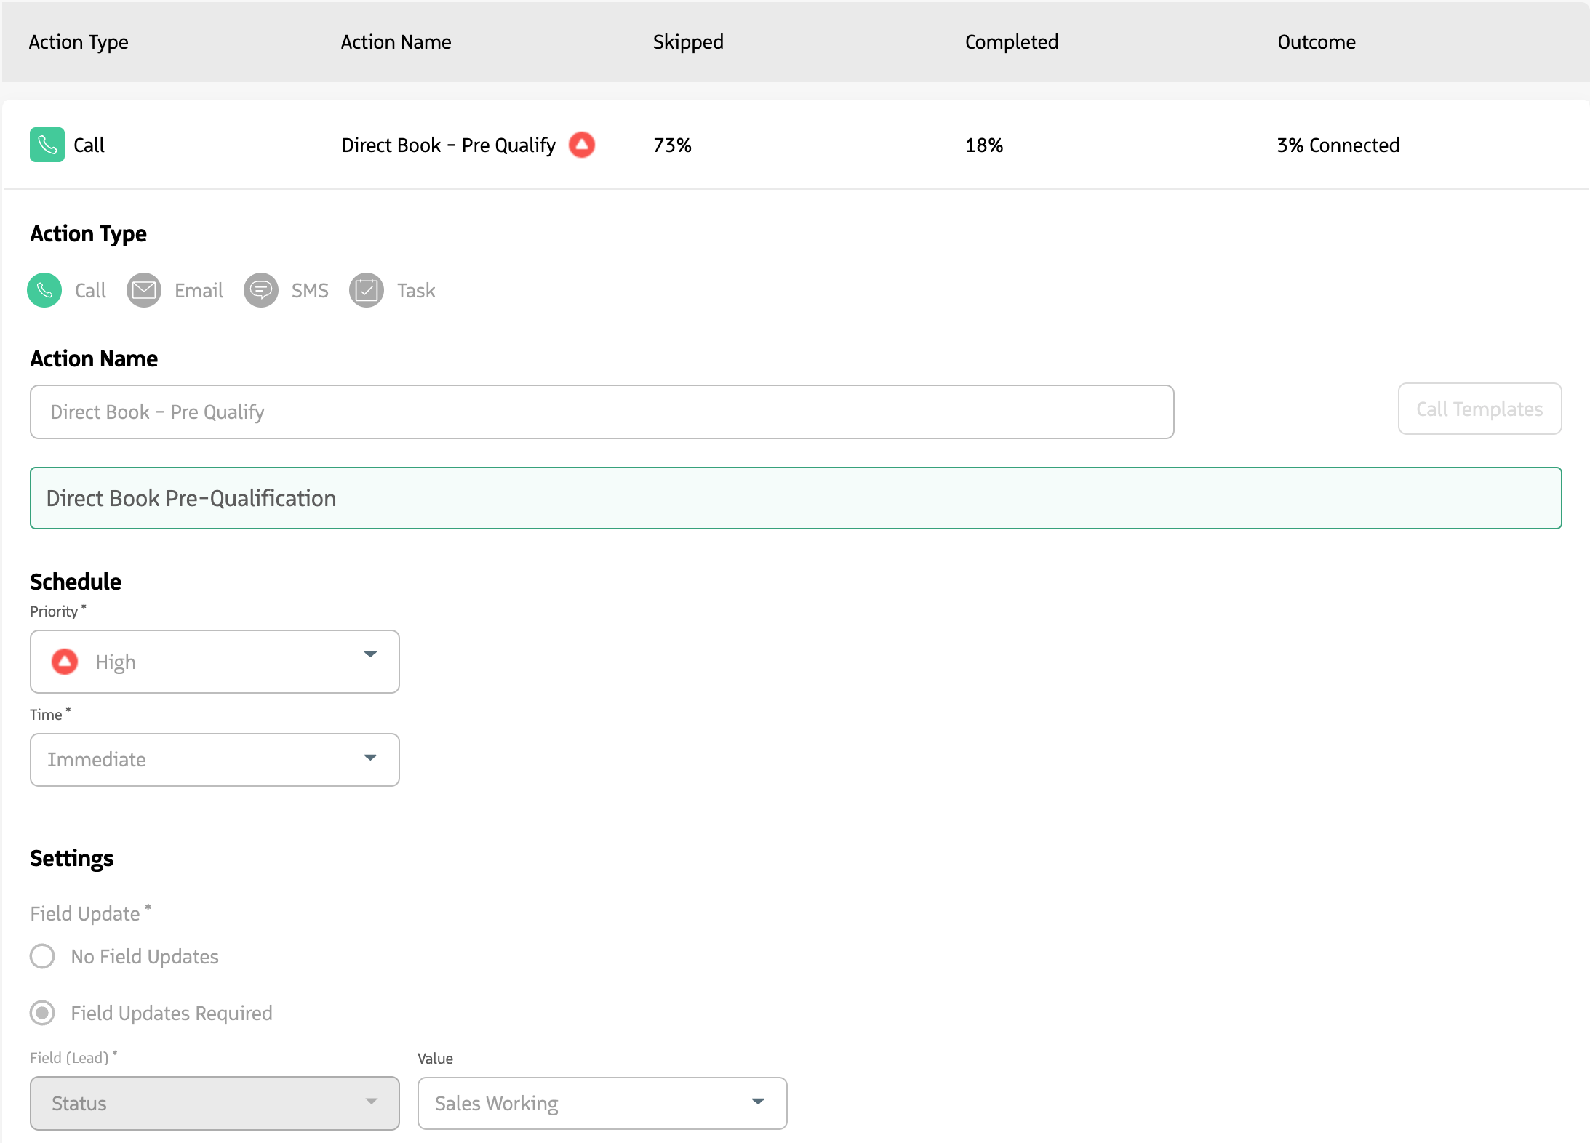
Task: Open the Status field dropdown
Action: coord(215,1103)
